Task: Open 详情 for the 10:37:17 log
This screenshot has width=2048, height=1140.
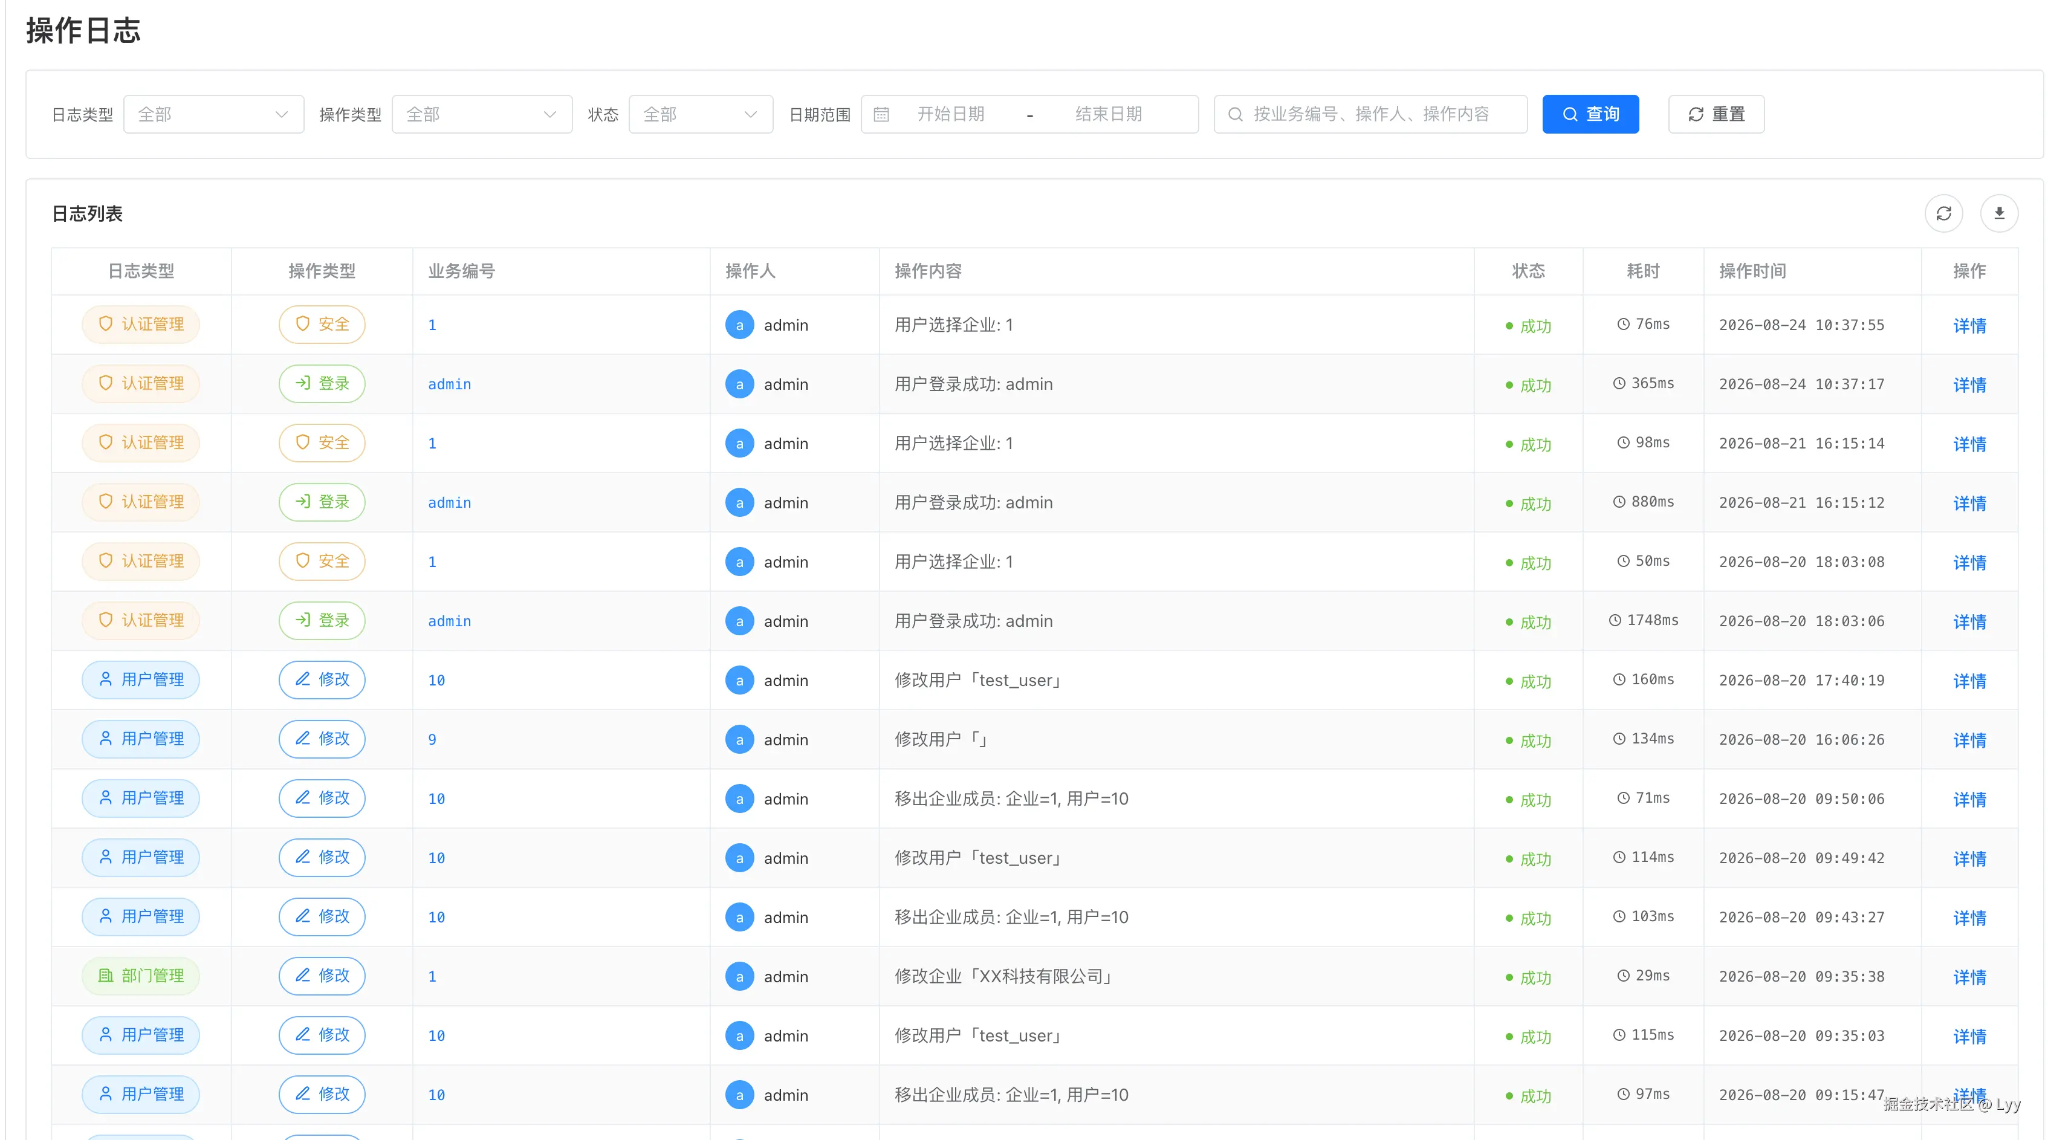Action: [x=1969, y=385]
